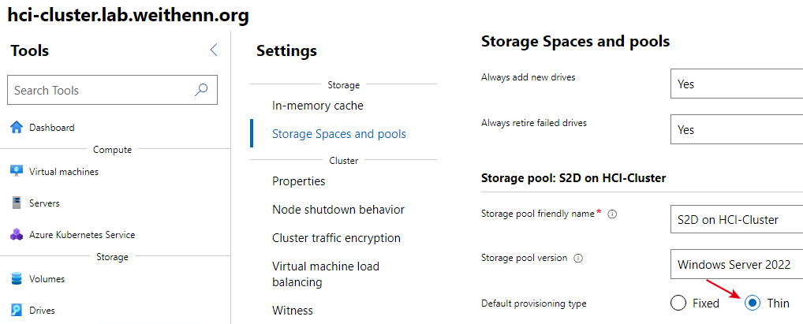
Task: Click info icon beside Storage pool friendly name
Action: (611, 214)
